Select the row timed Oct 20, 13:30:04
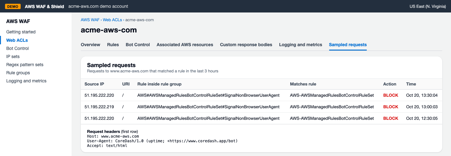Viewport: 451px width, 156px height. click(x=262, y=95)
